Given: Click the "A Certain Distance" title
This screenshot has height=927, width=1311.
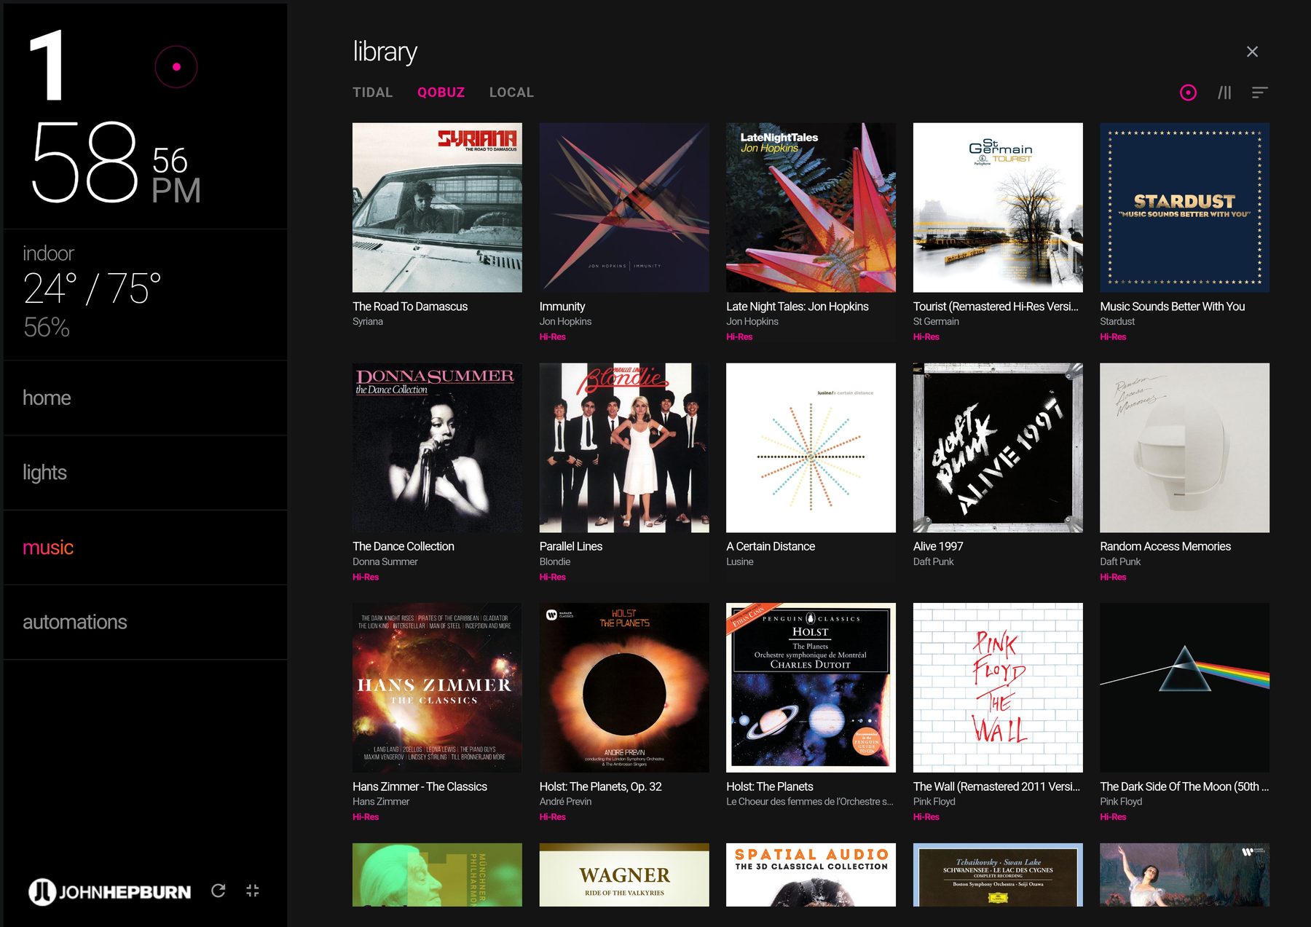Looking at the screenshot, I should click(771, 546).
